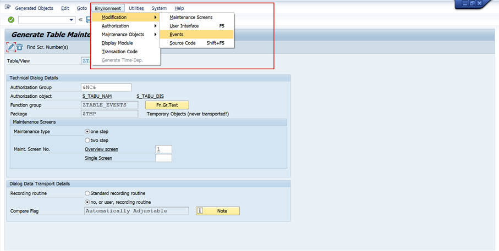Click the Fn.Gr.Text button
The image size is (499, 251).
(167, 105)
